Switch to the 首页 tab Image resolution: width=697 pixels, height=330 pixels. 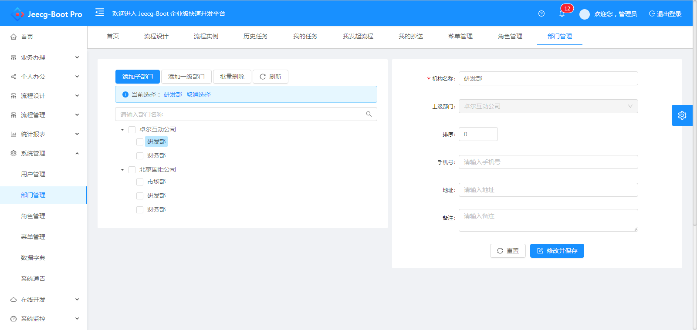pyautogui.click(x=113, y=36)
